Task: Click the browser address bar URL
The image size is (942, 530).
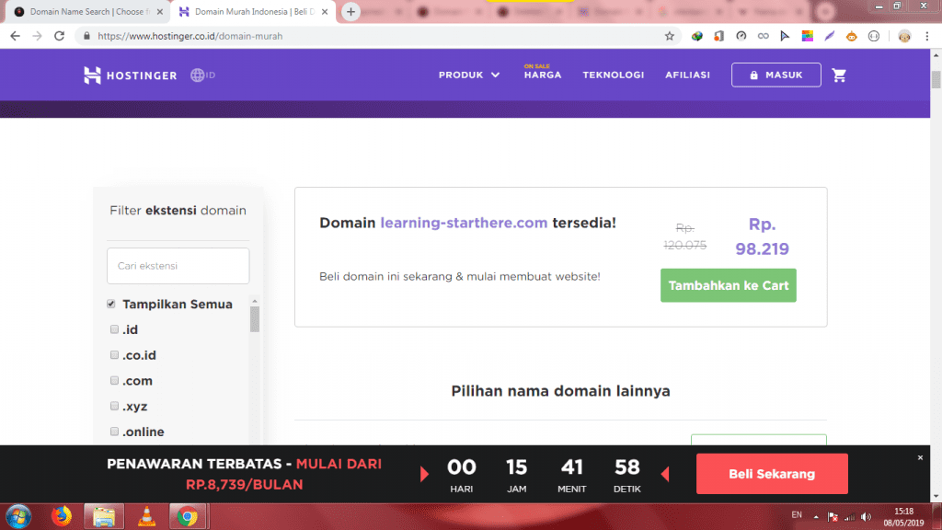Action: click(x=190, y=36)
